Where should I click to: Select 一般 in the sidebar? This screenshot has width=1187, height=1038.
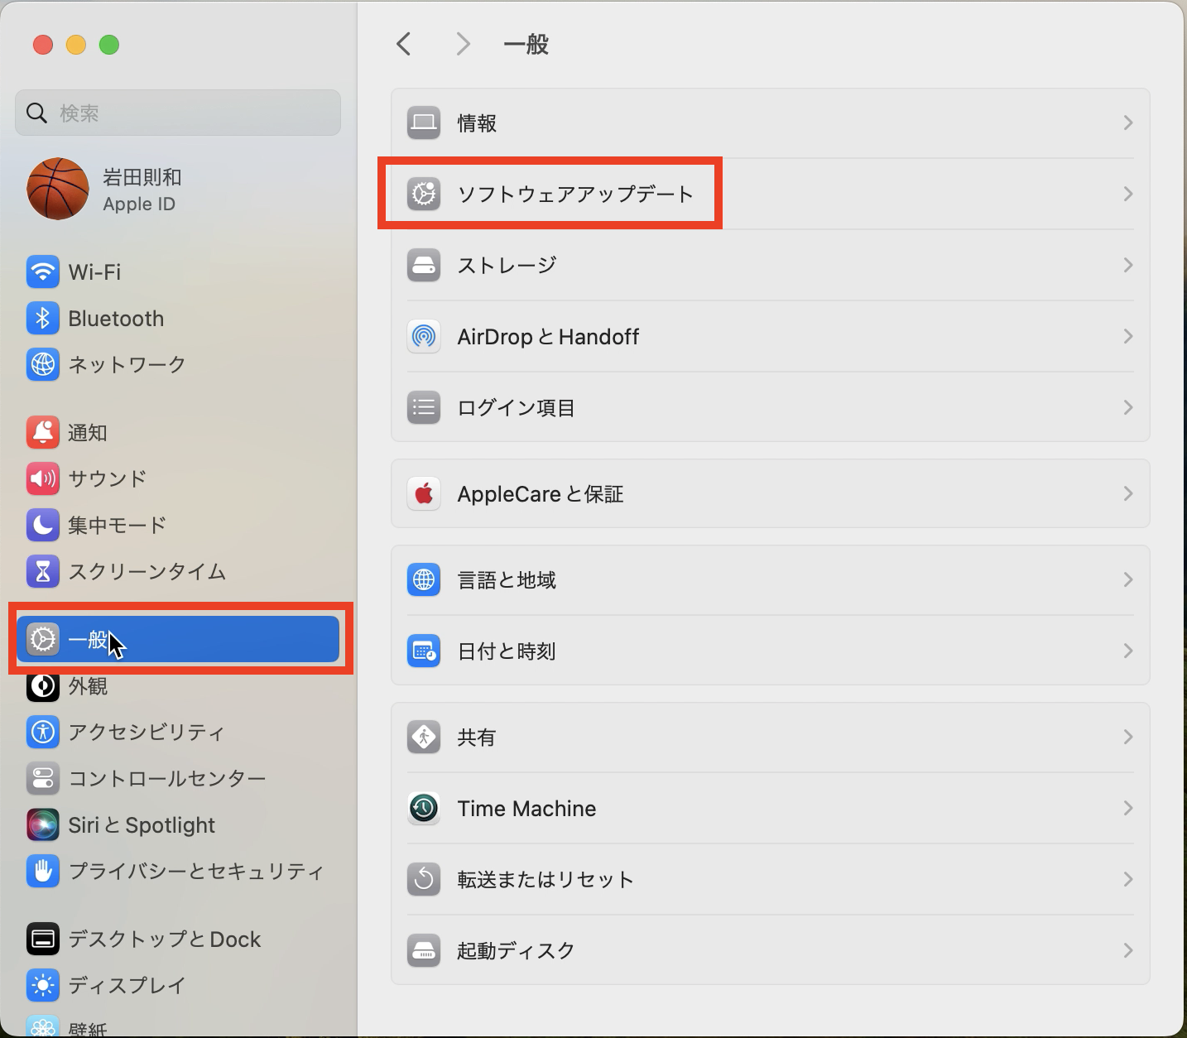(x=178, y=639)
